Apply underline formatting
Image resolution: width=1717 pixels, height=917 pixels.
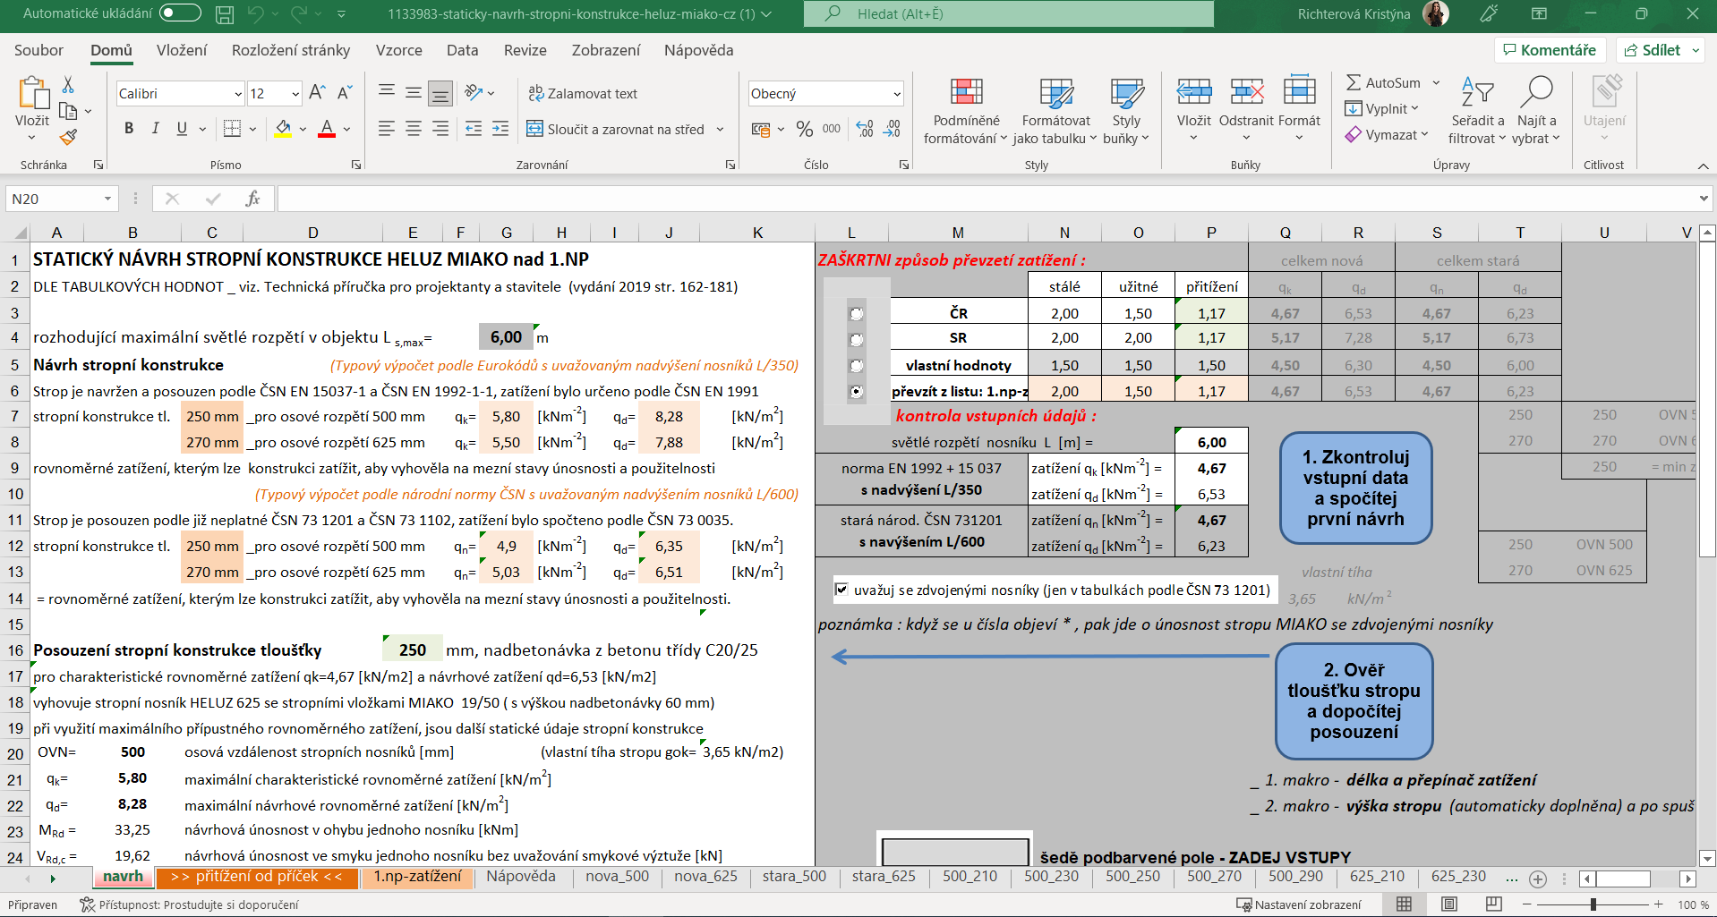(x=182, y=129)
